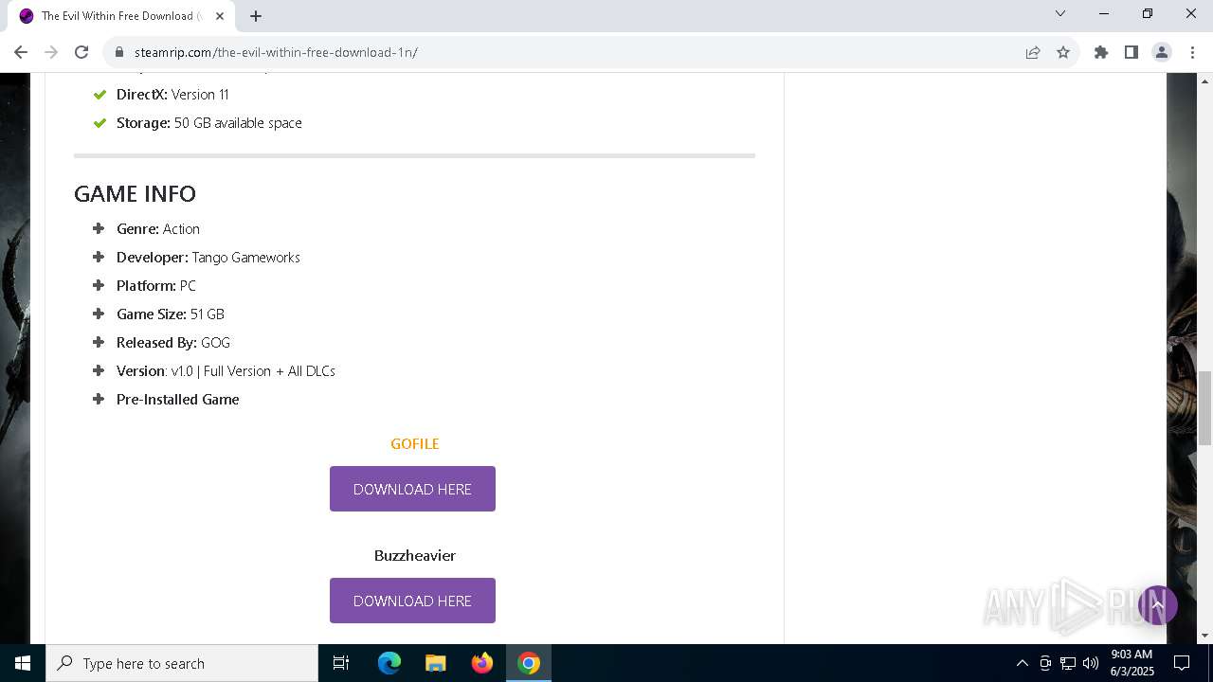This screenshot has width=1213, height=682.
Task: Click the Genre: Action line
Action: [x=158, y=228]
